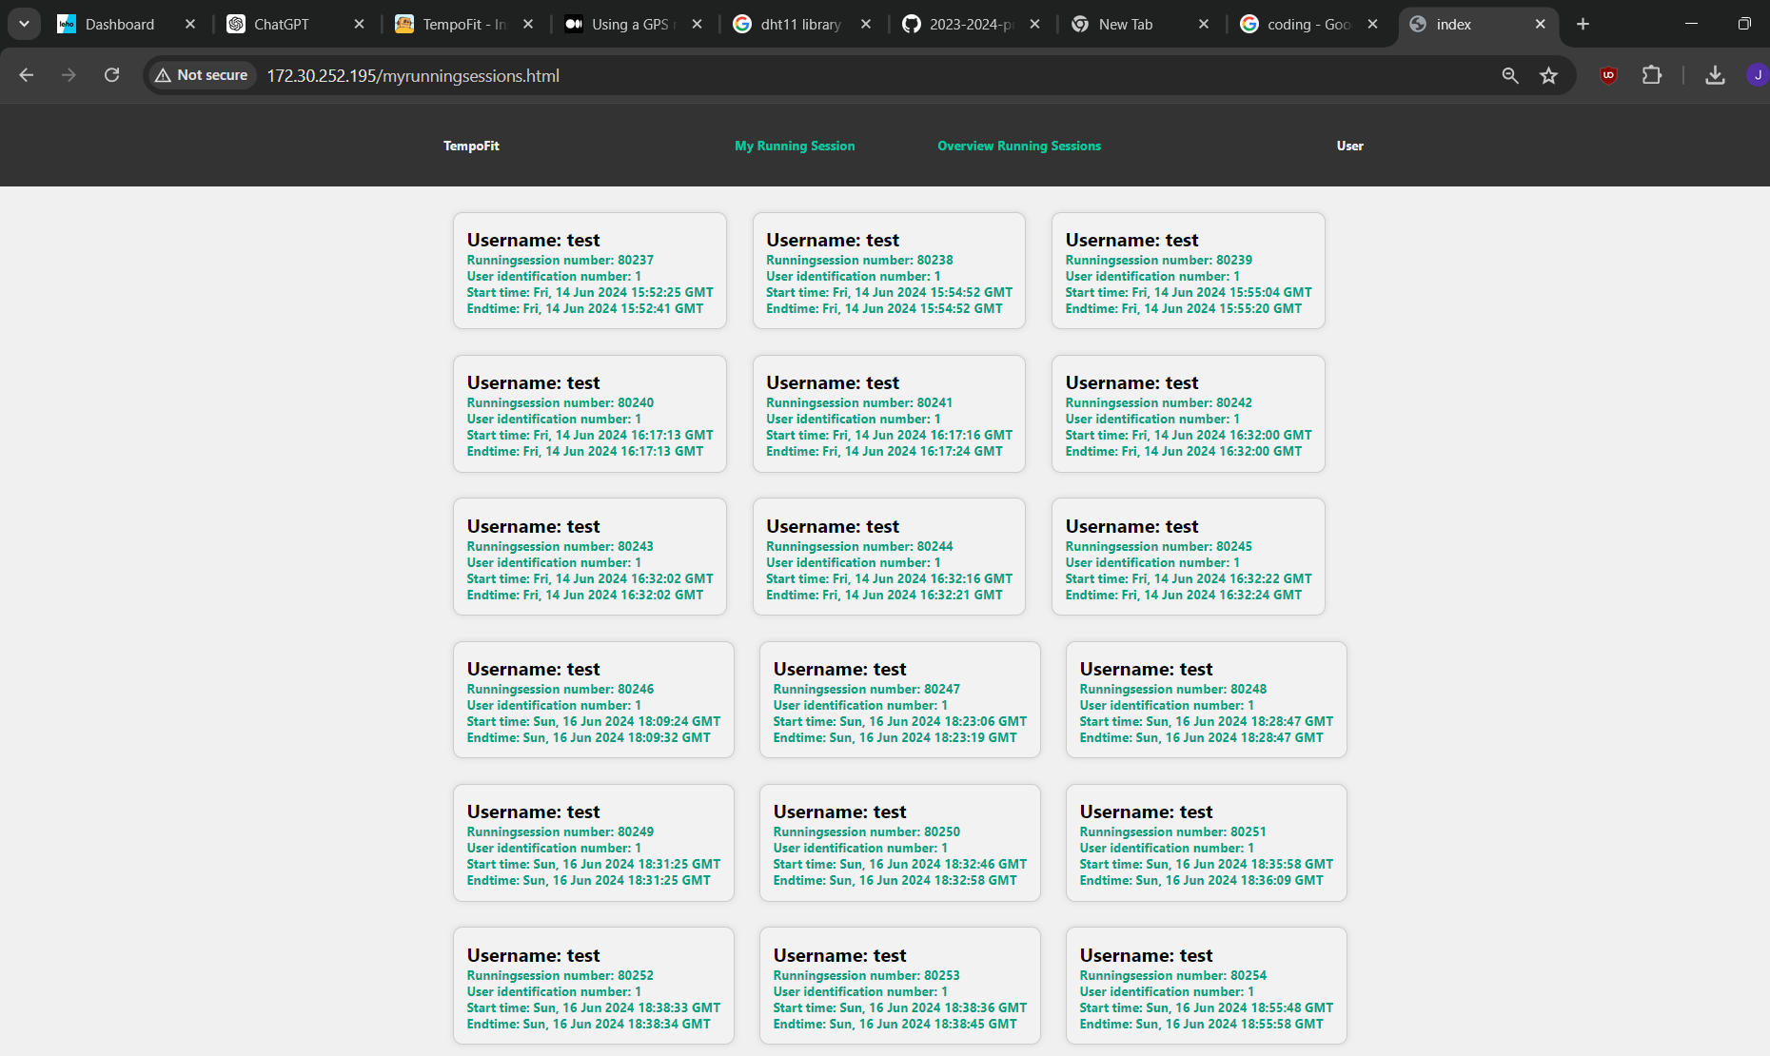
Task: Minimize the browser window
Action: click(1691, 24)
